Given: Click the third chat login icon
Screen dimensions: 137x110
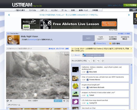Looking at the screenshot, I should (x=98, y=61).
